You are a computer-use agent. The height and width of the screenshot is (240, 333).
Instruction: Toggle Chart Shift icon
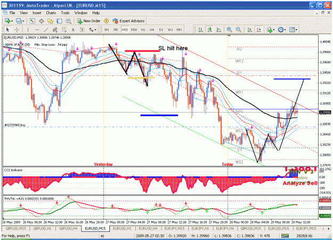259,30
